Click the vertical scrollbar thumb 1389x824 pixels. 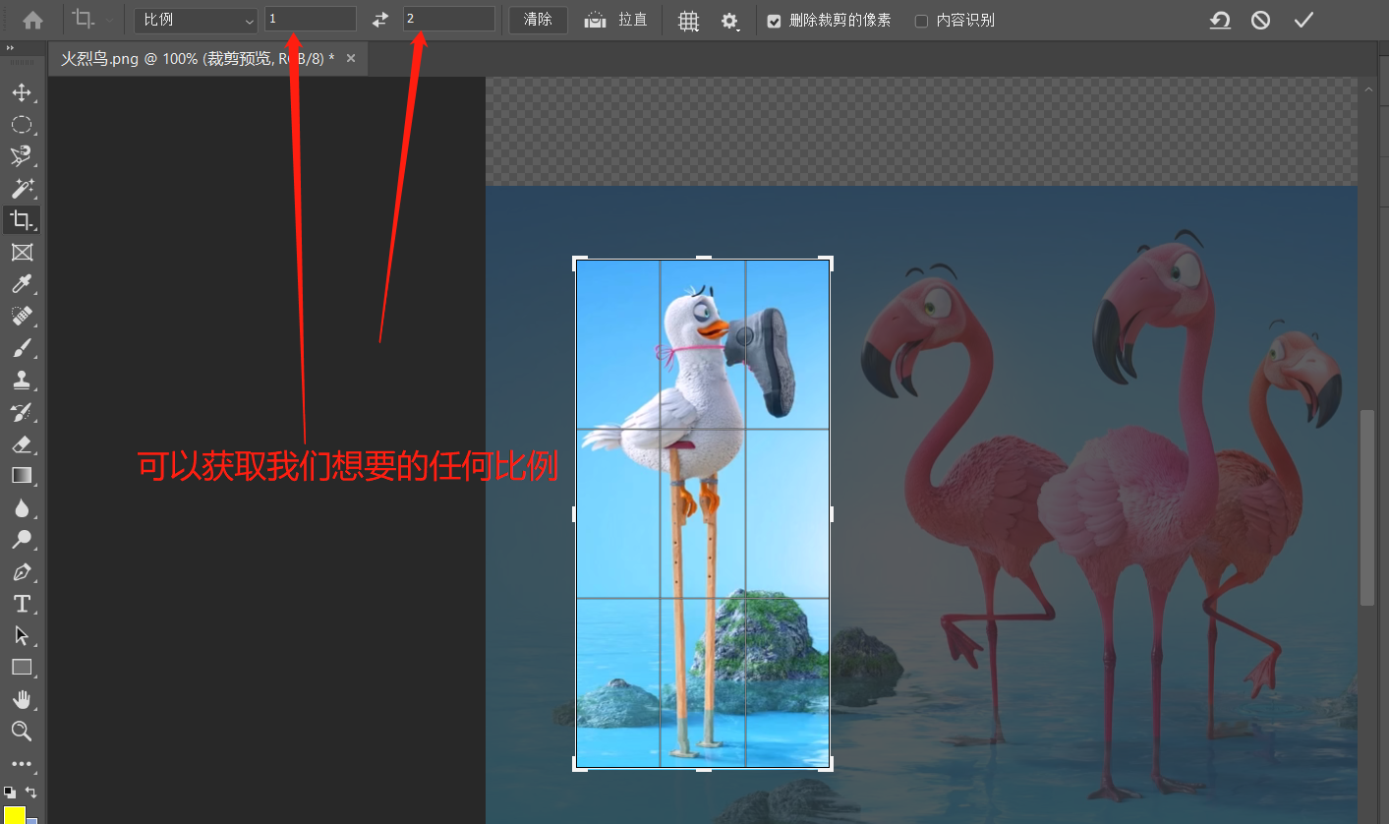coord(1367,507)
